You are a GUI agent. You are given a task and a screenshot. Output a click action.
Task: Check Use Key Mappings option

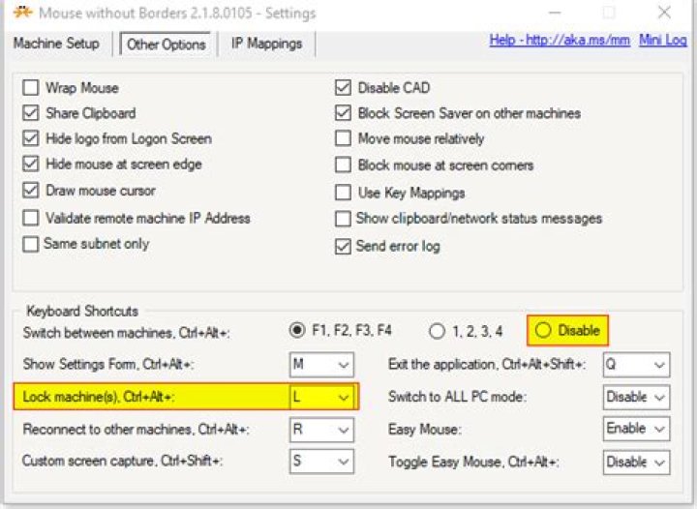point(343,193)
